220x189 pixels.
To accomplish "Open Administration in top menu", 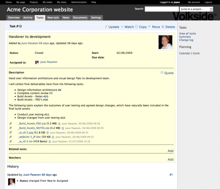I will click(79, 2).
